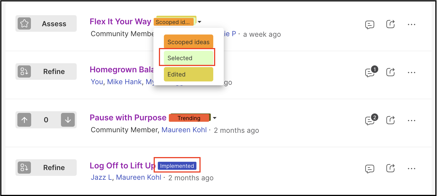Upvote the Pause with Purpose idea
The width and height of the screenshot is (437, 196).
click(x=24, y=120)
